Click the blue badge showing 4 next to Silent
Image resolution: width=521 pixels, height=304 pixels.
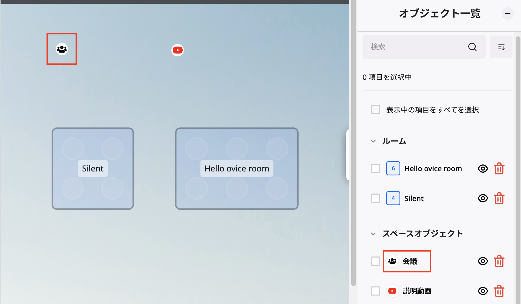(x=393, y=198)
